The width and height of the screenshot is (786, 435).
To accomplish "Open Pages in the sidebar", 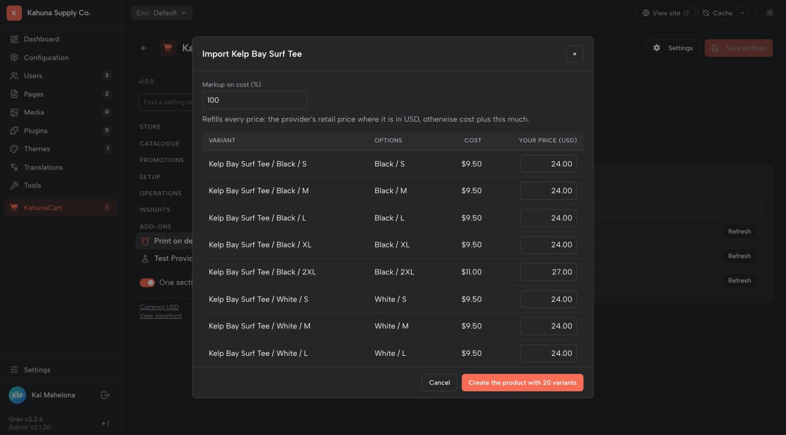I will point(61,94).
